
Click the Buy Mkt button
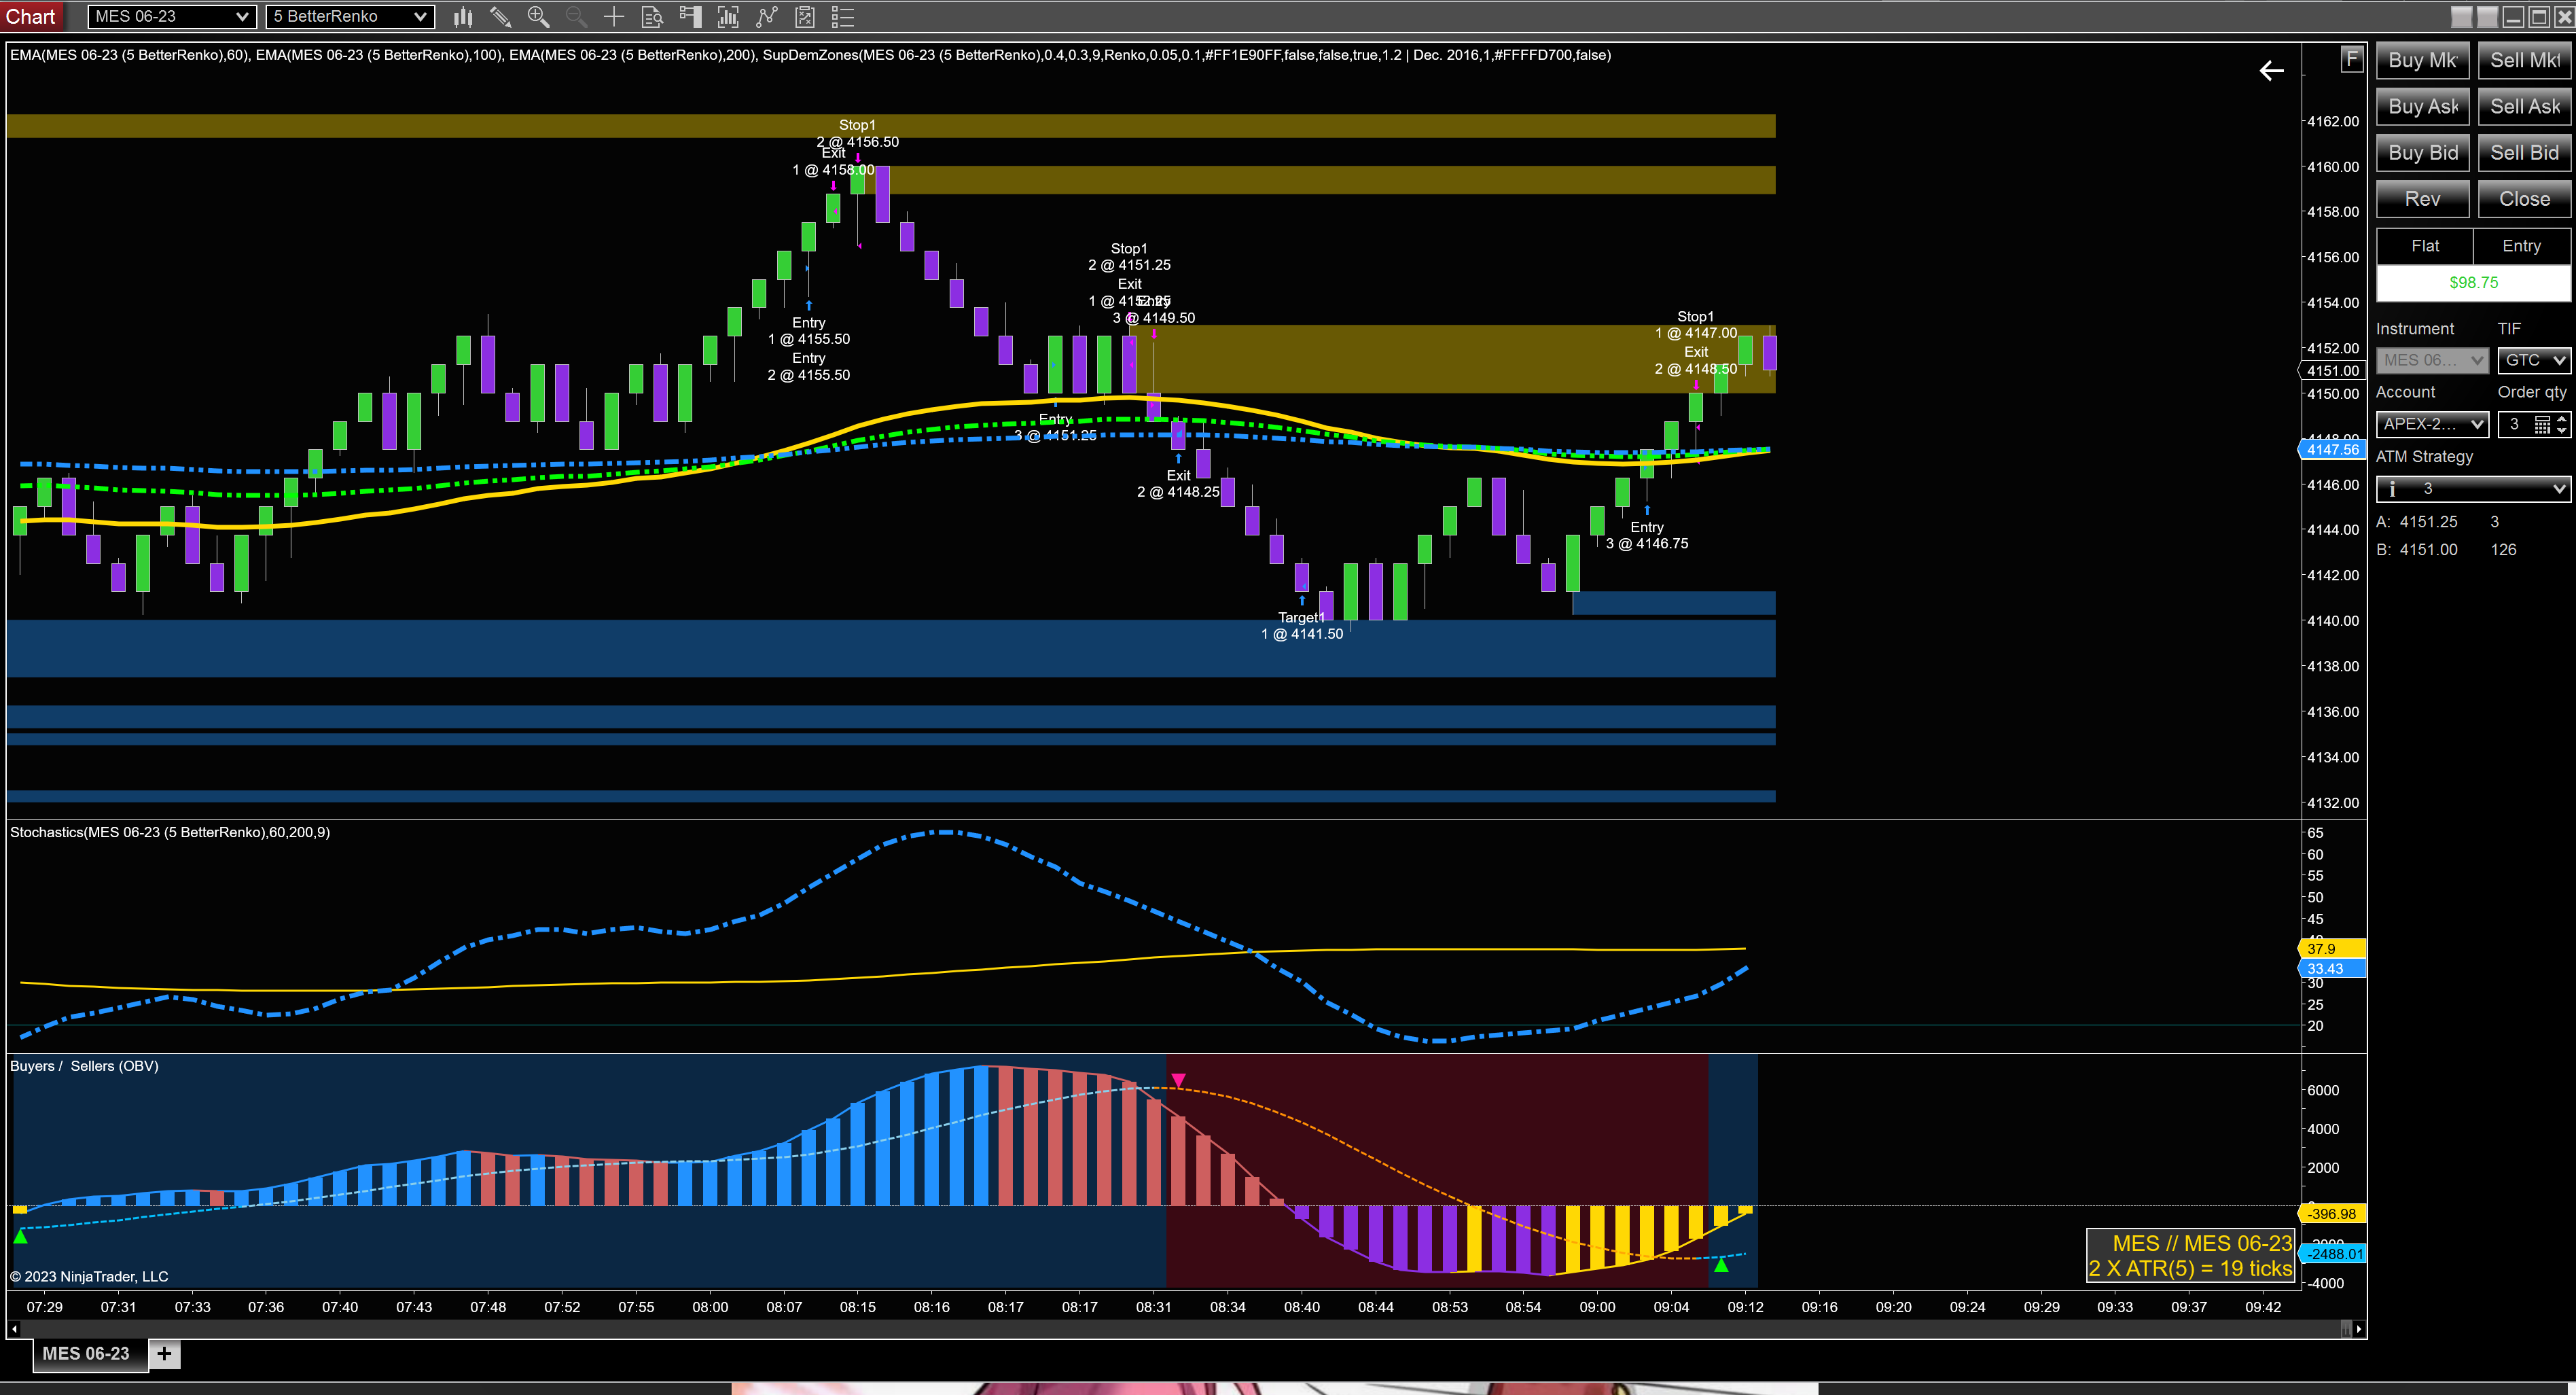2422,60
